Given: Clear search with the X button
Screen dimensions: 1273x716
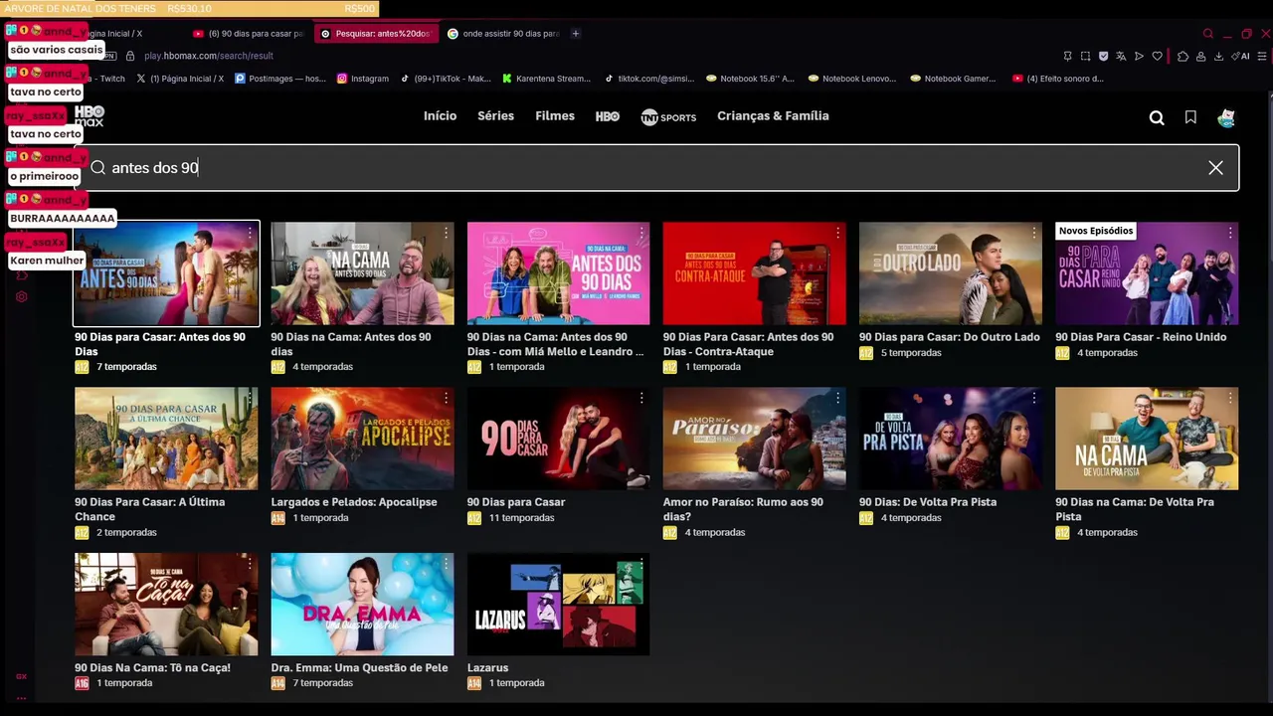Looking at the screenshot, I should point(1215,168).
